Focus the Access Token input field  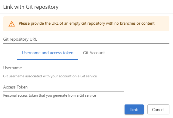pyautogui.click(x=63, y=87)
